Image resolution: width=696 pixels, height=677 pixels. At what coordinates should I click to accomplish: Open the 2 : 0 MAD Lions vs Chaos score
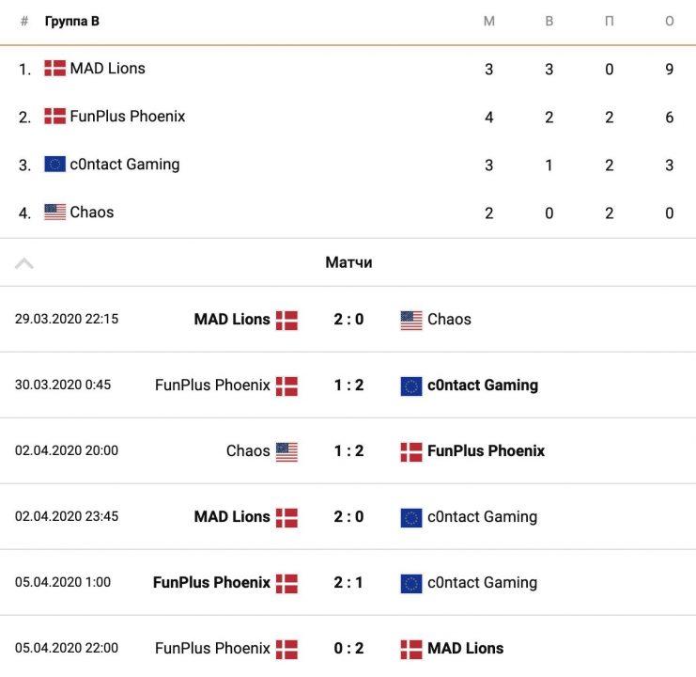pyautogui.click(x=348, y=320)
